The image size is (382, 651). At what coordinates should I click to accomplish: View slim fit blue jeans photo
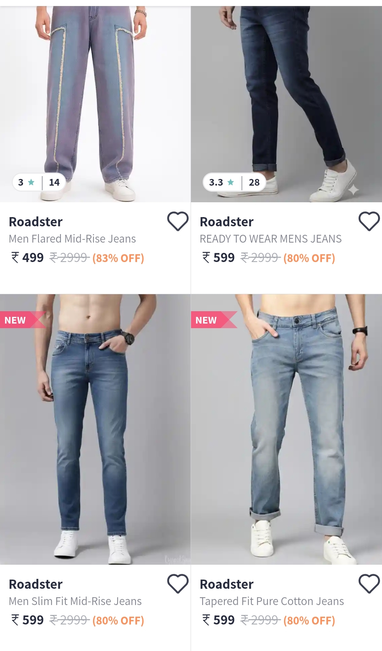click(x=95, y=429)
